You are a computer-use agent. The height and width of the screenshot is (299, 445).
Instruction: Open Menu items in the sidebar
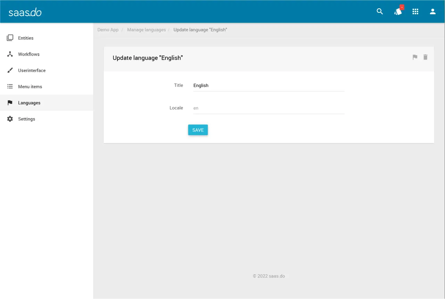click(x=30, y=87)
